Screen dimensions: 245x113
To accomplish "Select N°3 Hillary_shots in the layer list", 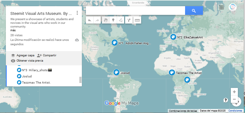I will tap(37, 70).
